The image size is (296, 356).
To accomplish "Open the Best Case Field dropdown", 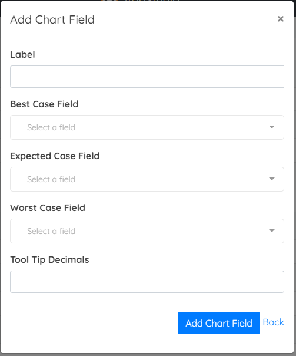I will tap(147, 127).
